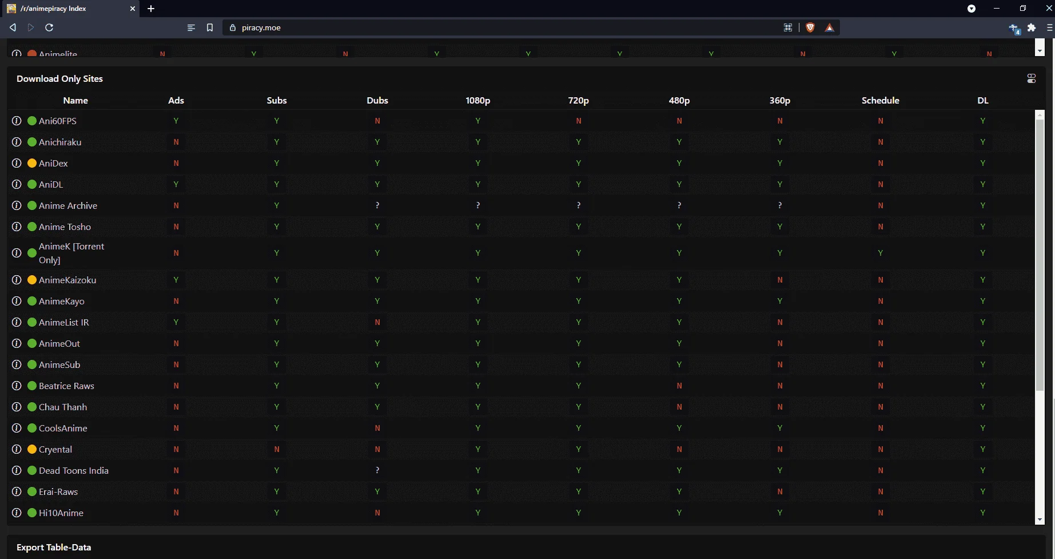The height and width of the screenshot is (559, 1055).
Task: Bookmark this page
Action: click(x=210, y=27)
